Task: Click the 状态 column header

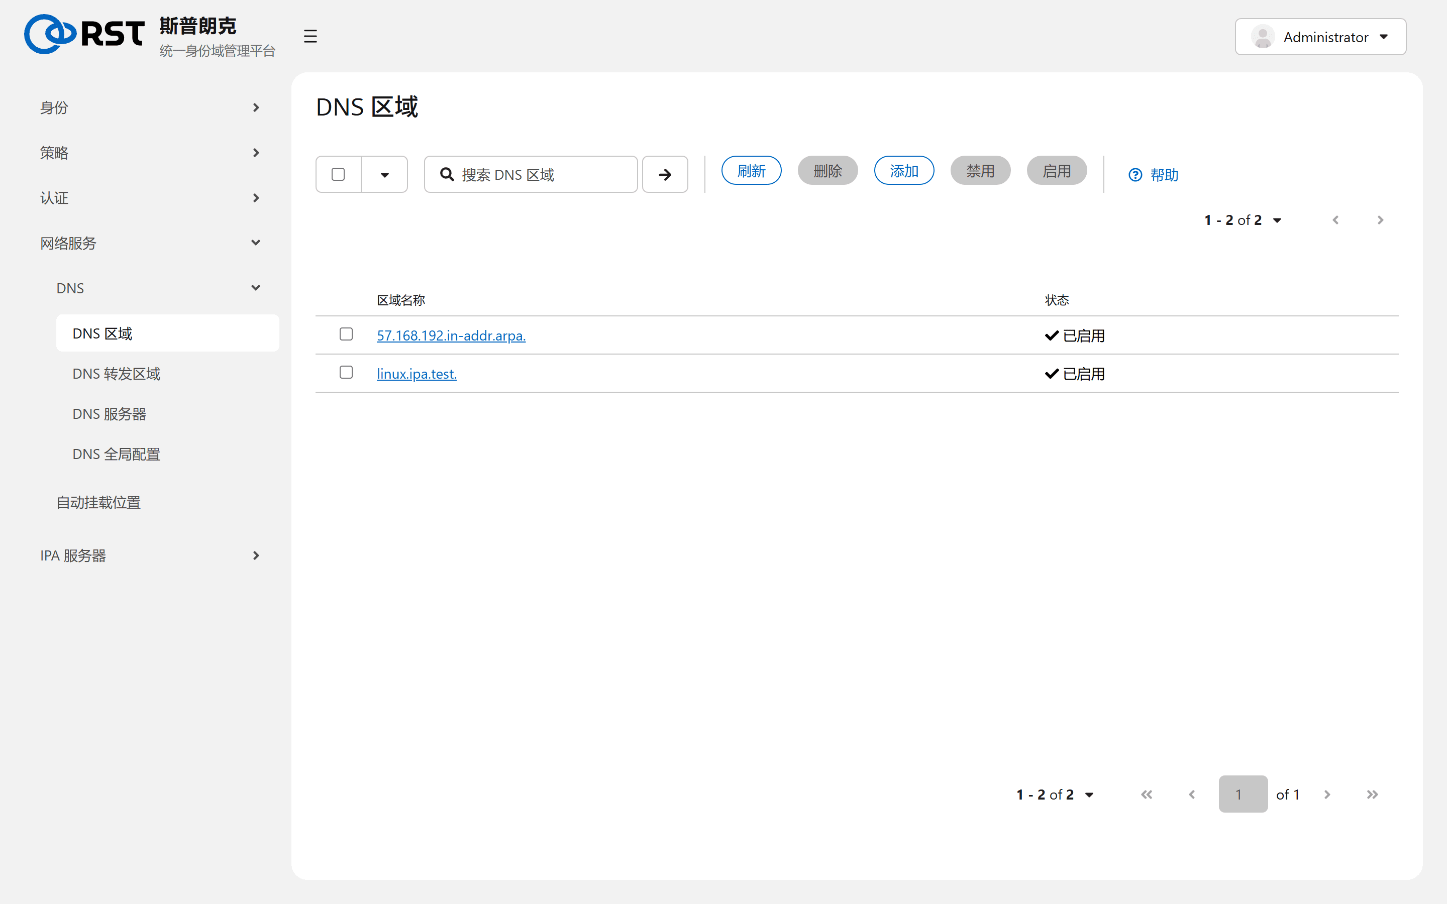Action: [1057, 300]
